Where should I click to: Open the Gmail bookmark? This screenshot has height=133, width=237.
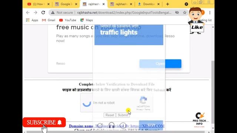coord(49,20)
